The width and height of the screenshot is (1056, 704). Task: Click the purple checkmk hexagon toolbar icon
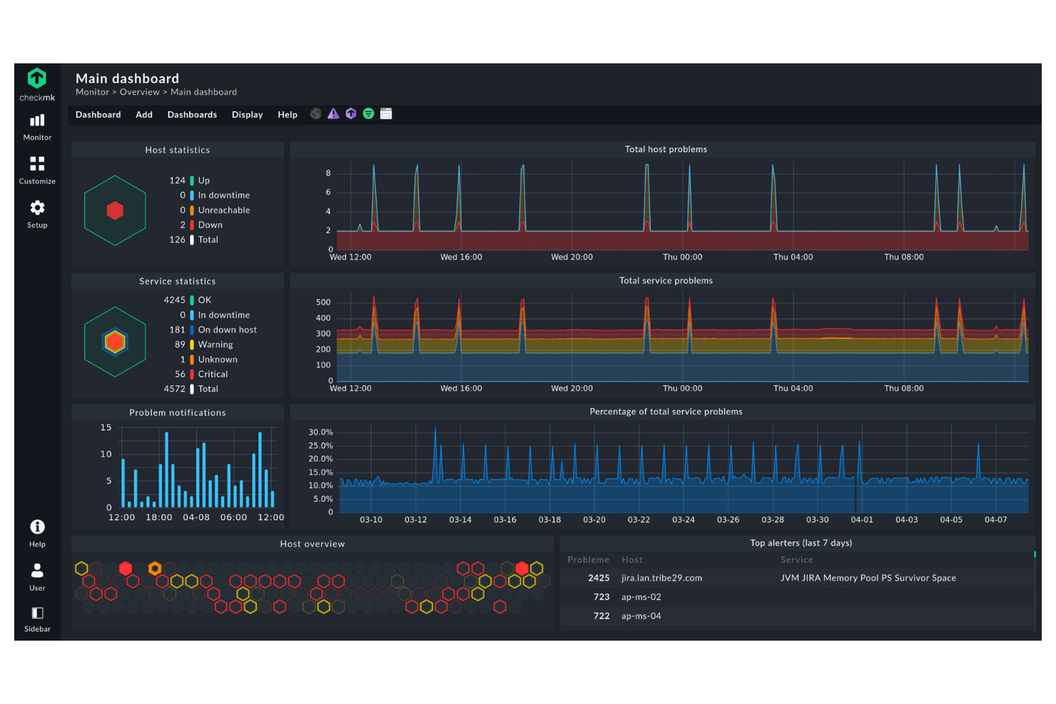pyautogui.click(x=350, y=113)
